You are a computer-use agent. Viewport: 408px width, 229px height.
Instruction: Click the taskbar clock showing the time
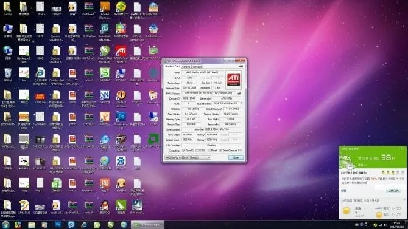click(396, 225)
